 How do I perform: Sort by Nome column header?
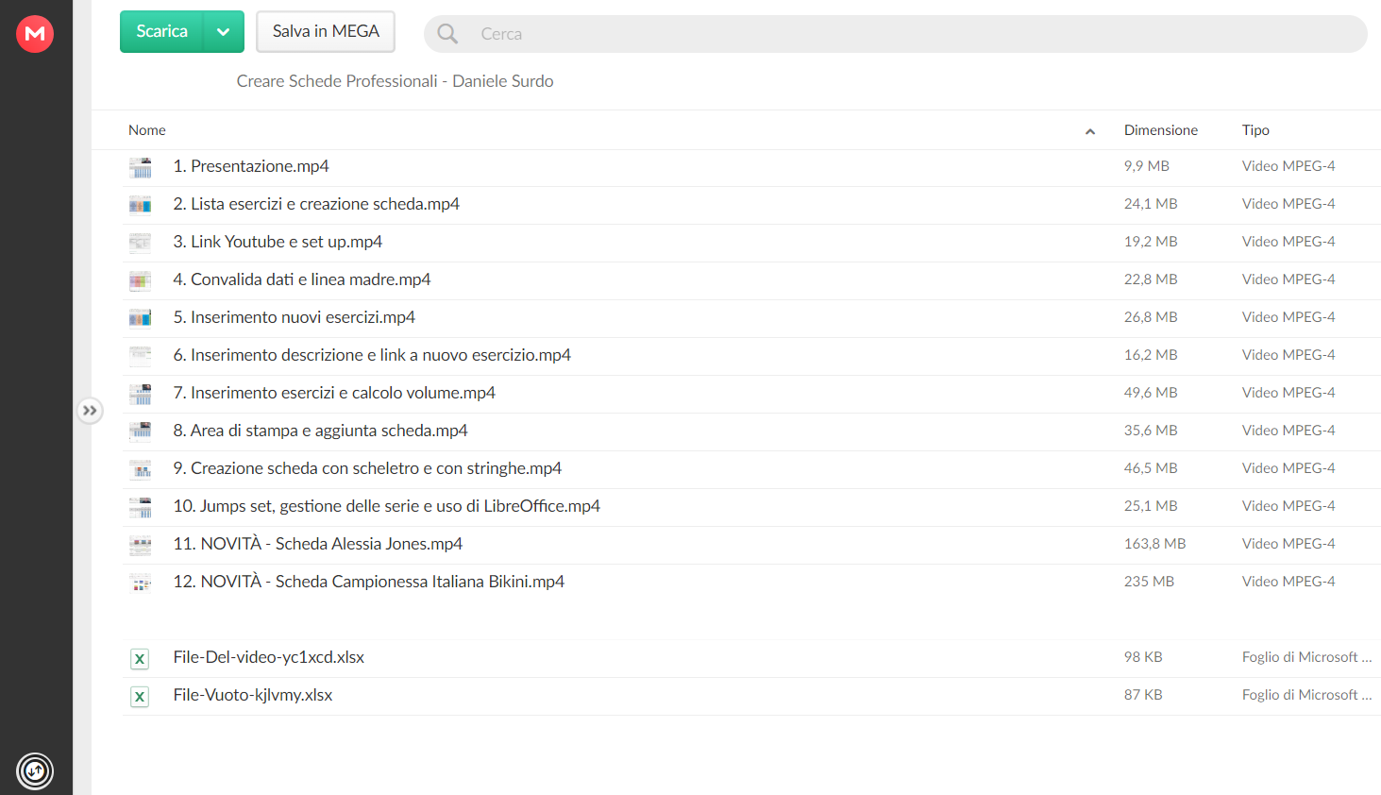tap(147, 130)
